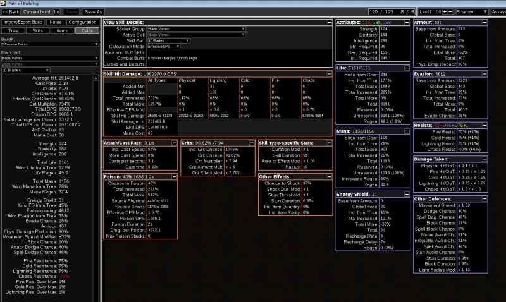The image size is (506, 302).
Task: Open the Configuration section
Action: [x=82, y=22]
